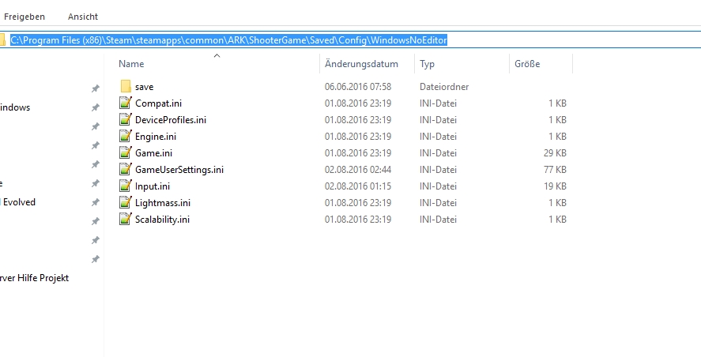Select the Evolved quick access item
Image resolution: width=701 pixels, height=357 pixels.
(18, 202)
